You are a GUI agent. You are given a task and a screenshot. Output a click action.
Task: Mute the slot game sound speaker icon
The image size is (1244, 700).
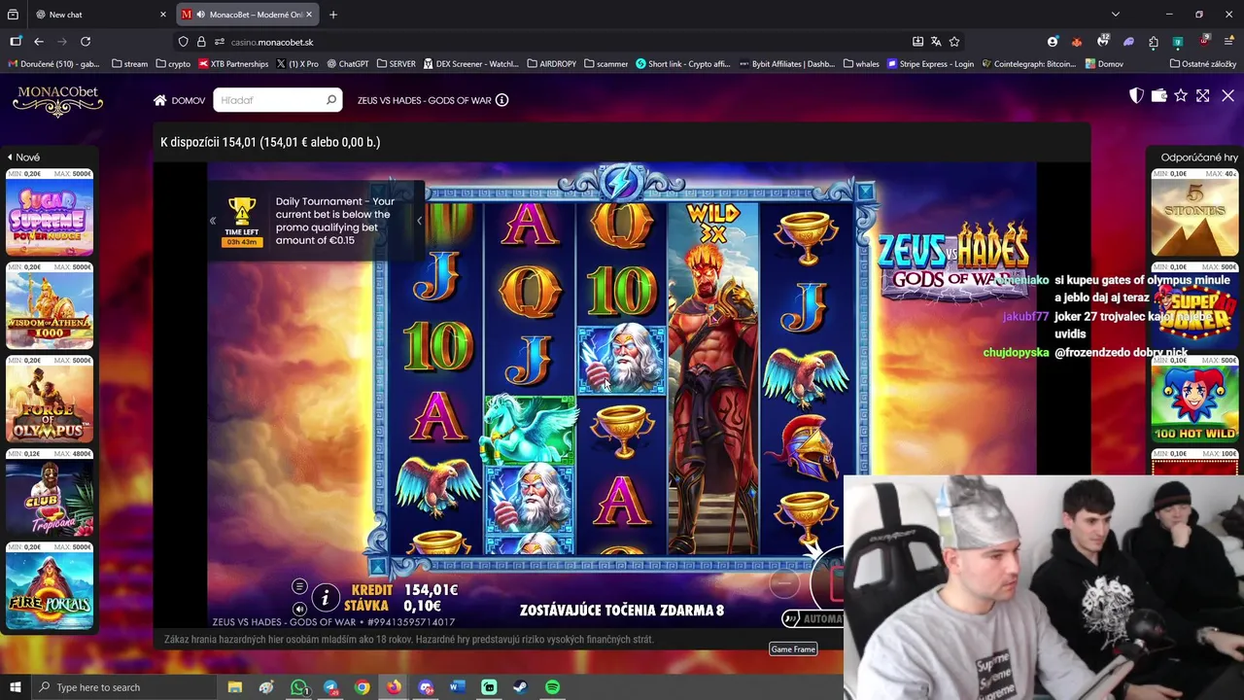click(x=299, y=609)
